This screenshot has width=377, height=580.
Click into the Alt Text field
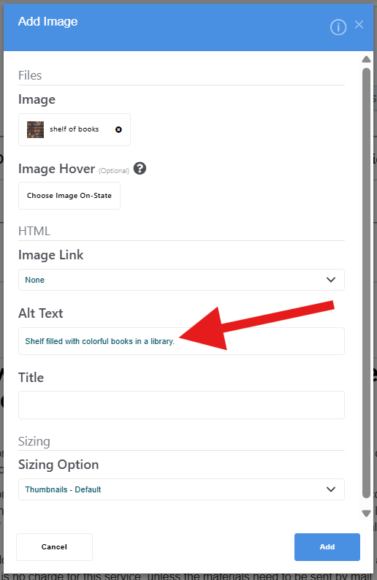point(181,341)
